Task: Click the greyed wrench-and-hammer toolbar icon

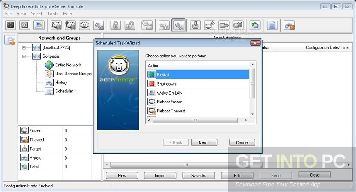Action: tap(99, 25)
